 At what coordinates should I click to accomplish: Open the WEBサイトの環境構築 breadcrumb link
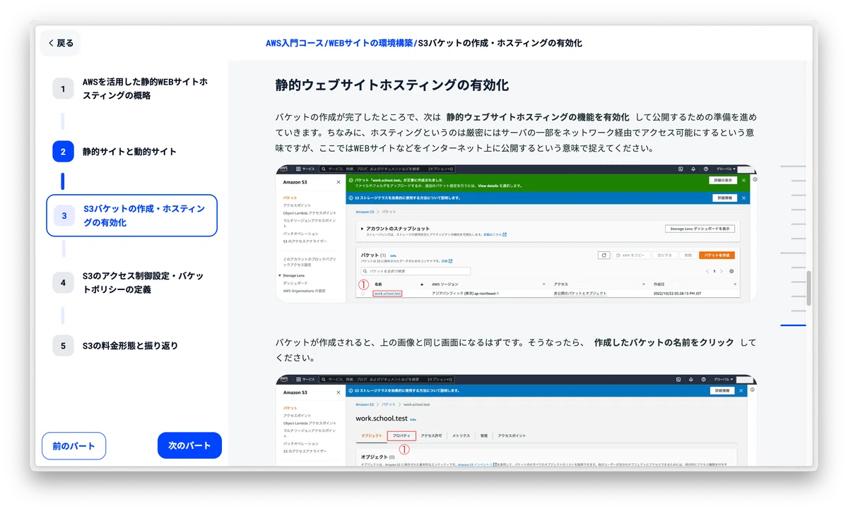click(370, 43)
